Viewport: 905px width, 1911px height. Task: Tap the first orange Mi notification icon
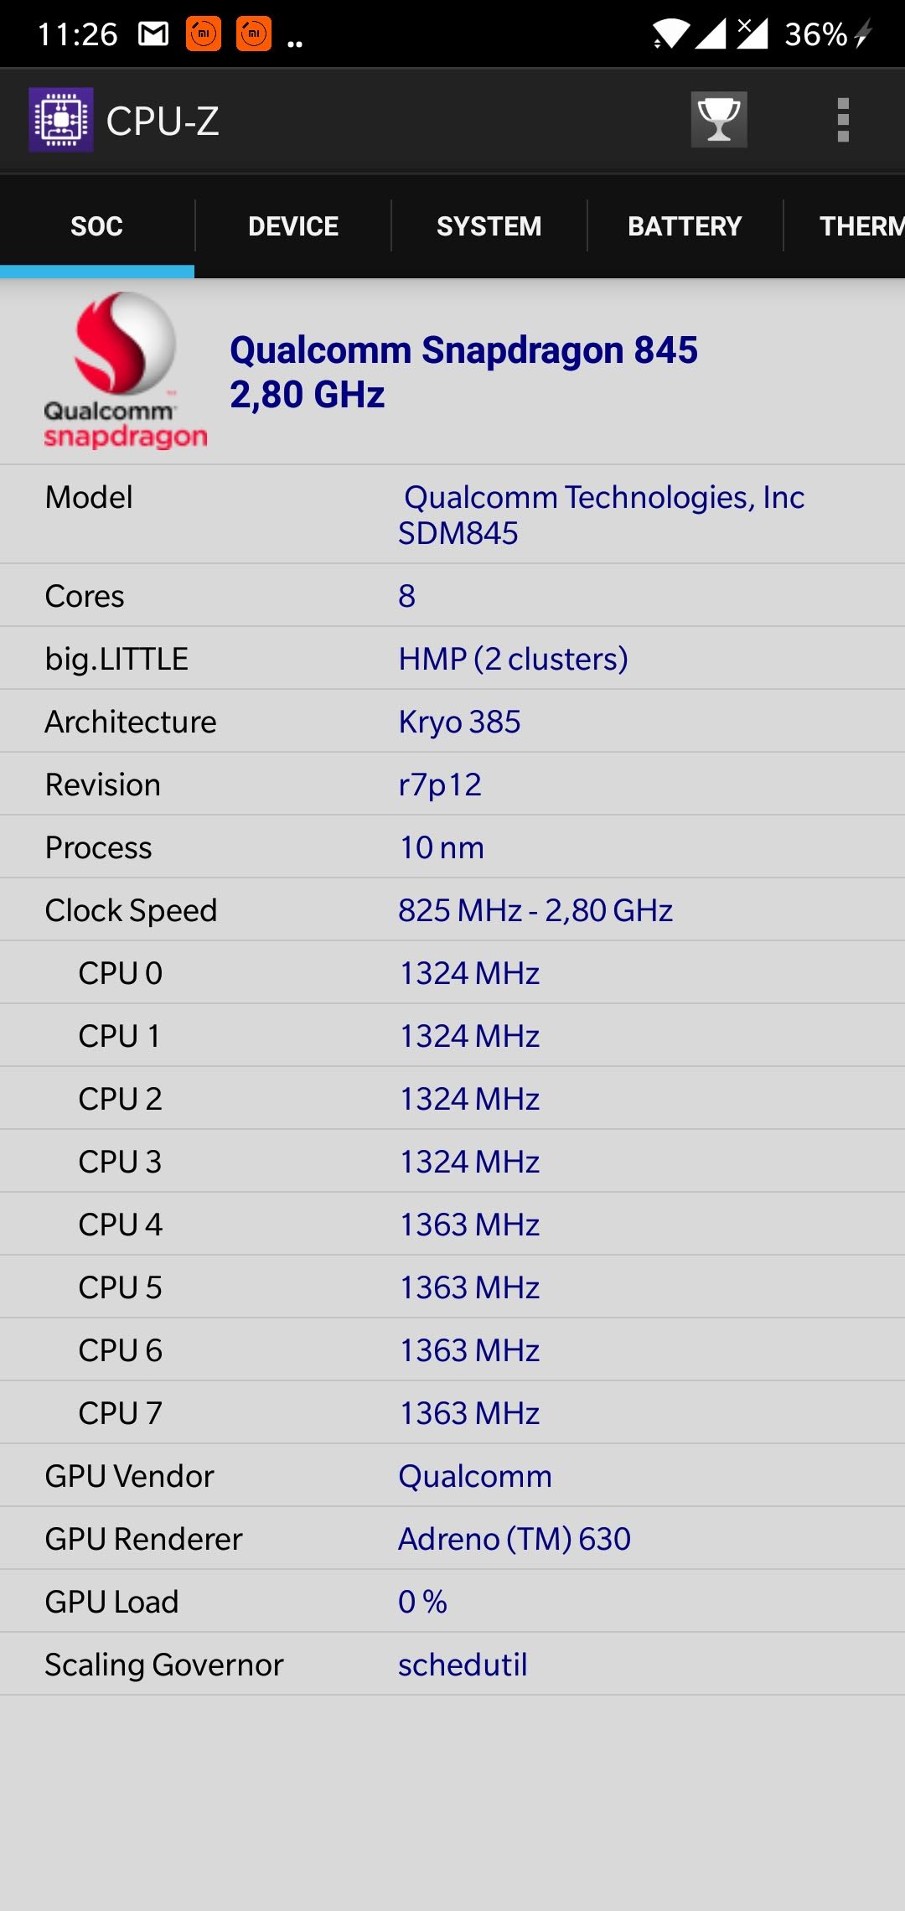(x=204, y=34)
